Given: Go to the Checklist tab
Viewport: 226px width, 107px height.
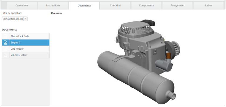Looking at the screenshot, I should coord(115,5).
